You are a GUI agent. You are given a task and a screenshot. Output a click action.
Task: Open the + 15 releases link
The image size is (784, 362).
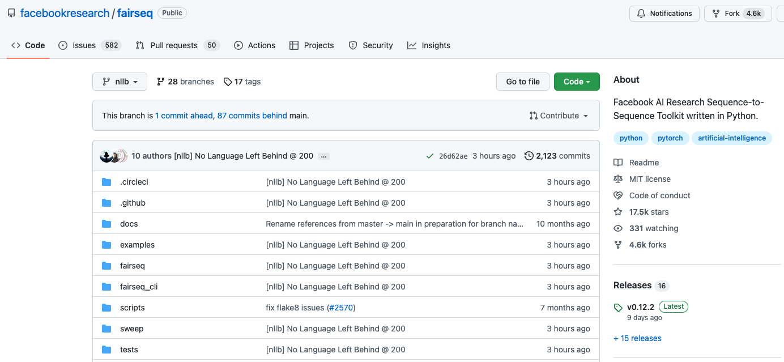pos(637,338)
